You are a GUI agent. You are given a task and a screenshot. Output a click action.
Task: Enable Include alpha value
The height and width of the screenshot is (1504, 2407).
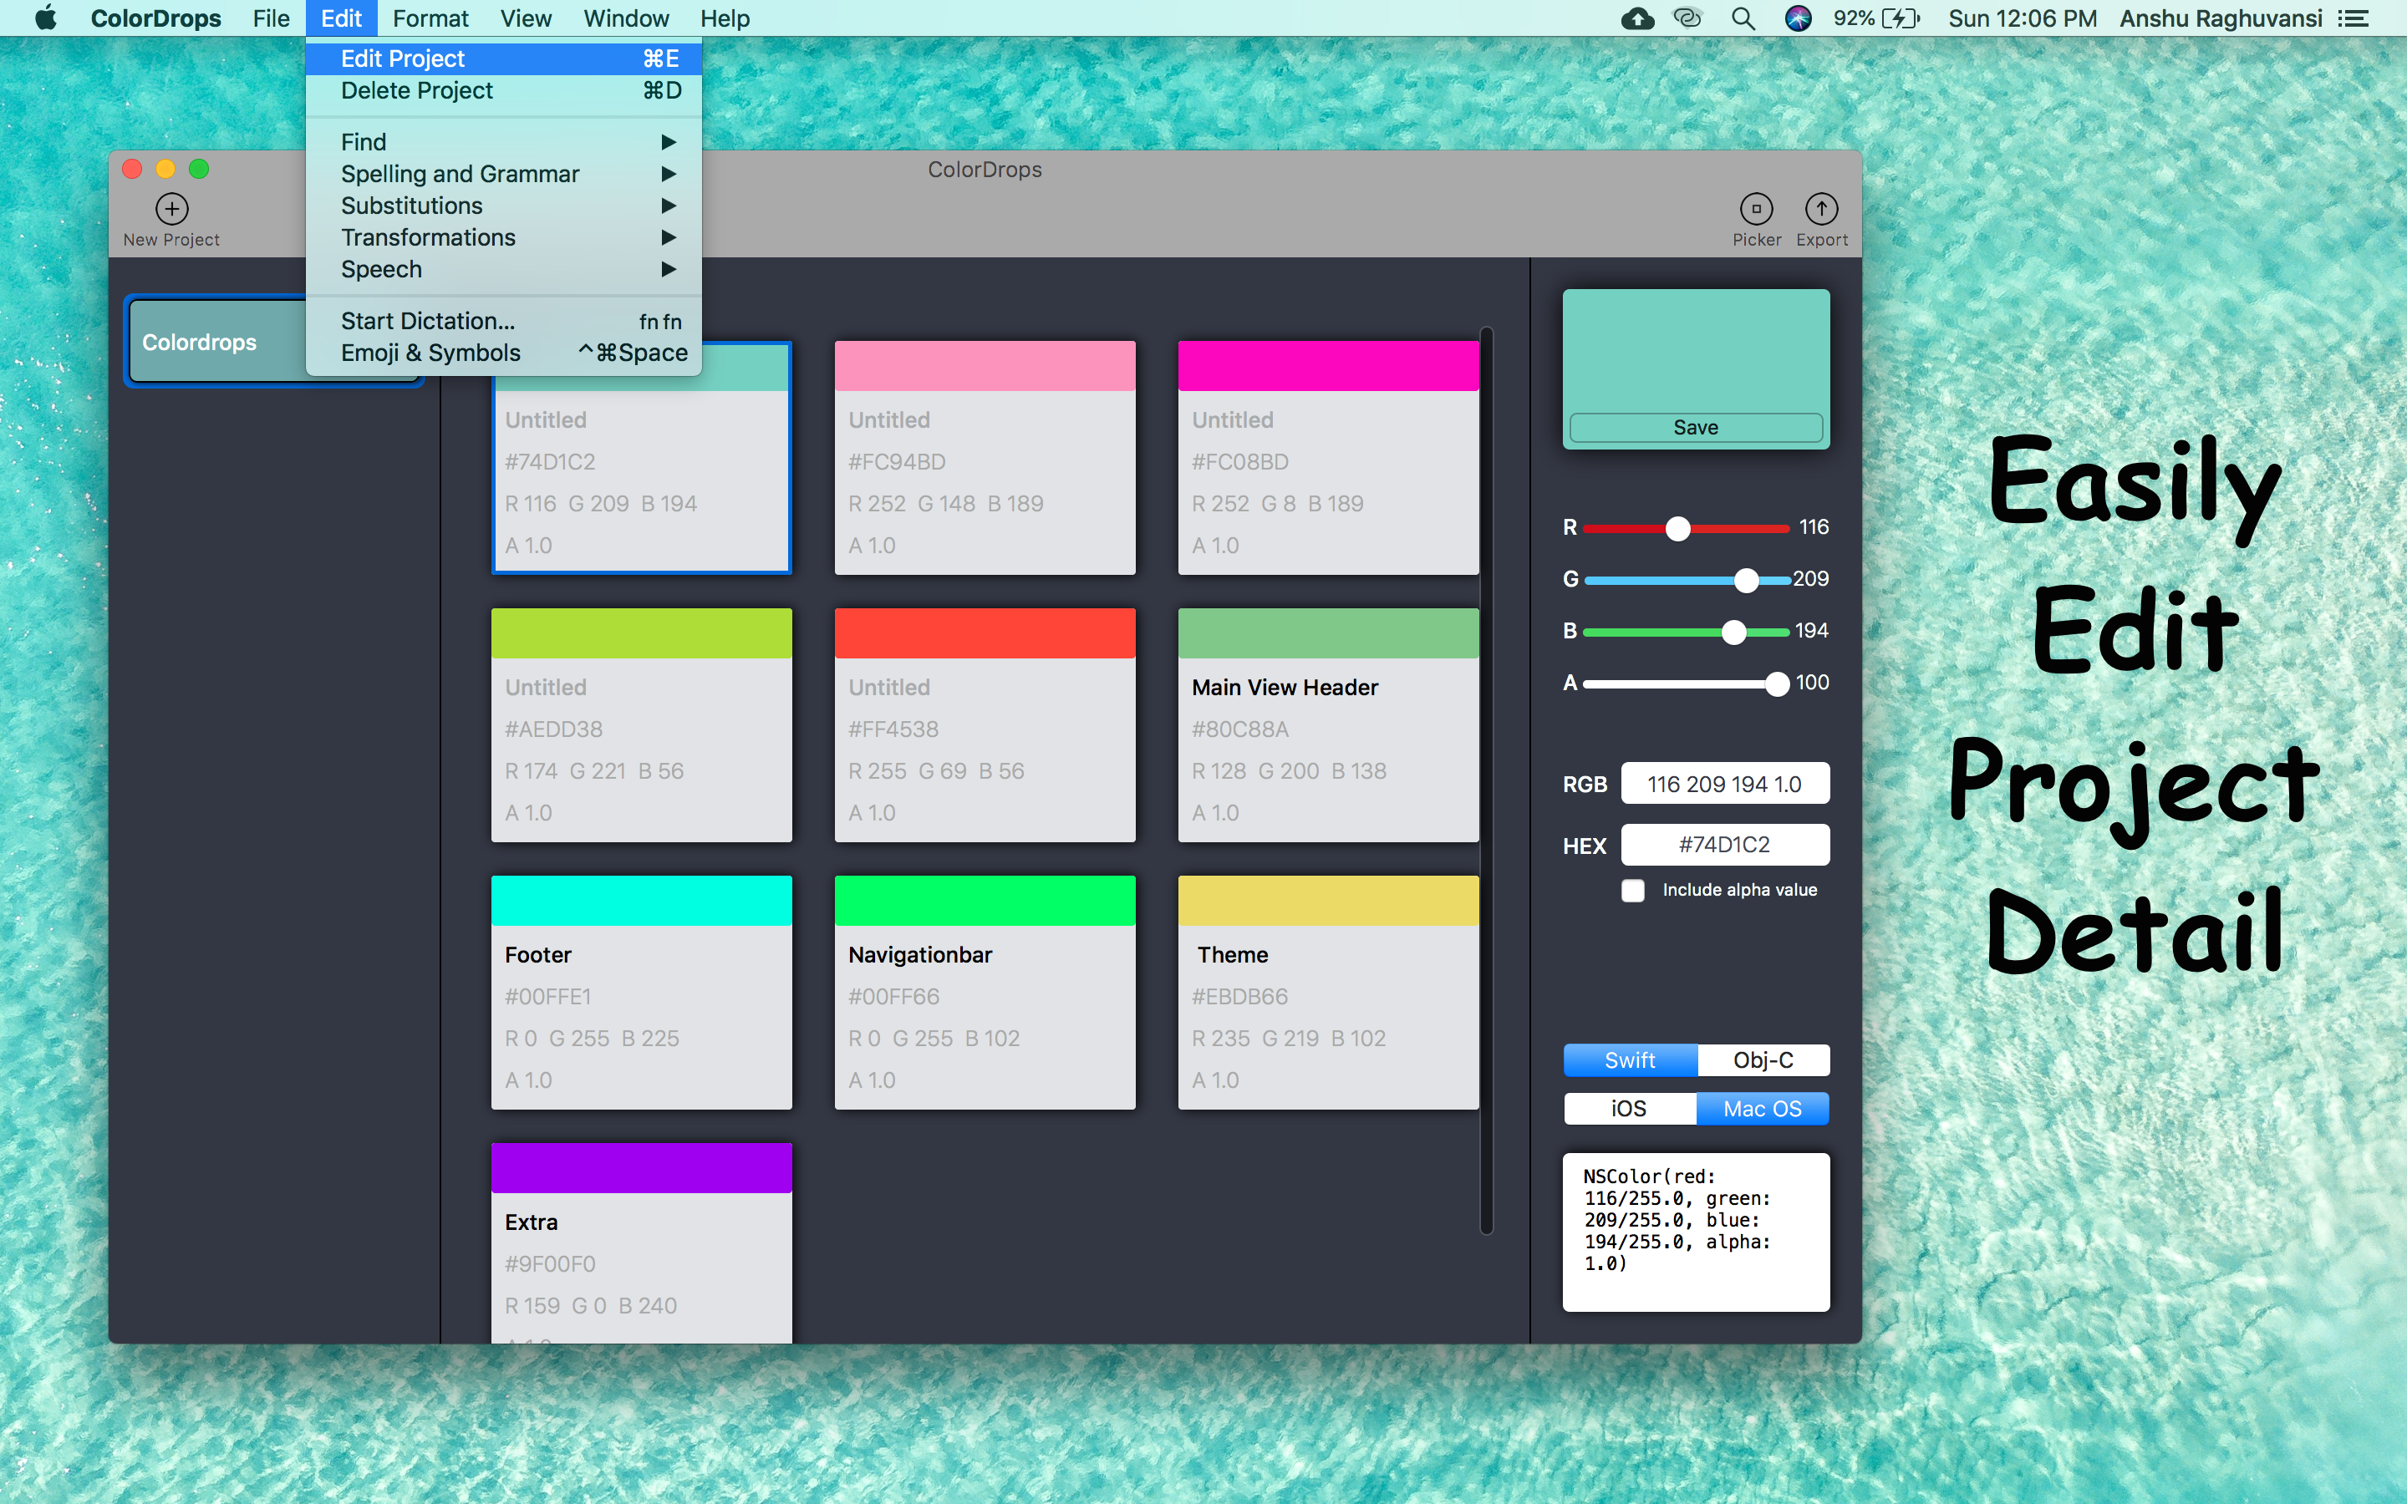coord(1633,890)
